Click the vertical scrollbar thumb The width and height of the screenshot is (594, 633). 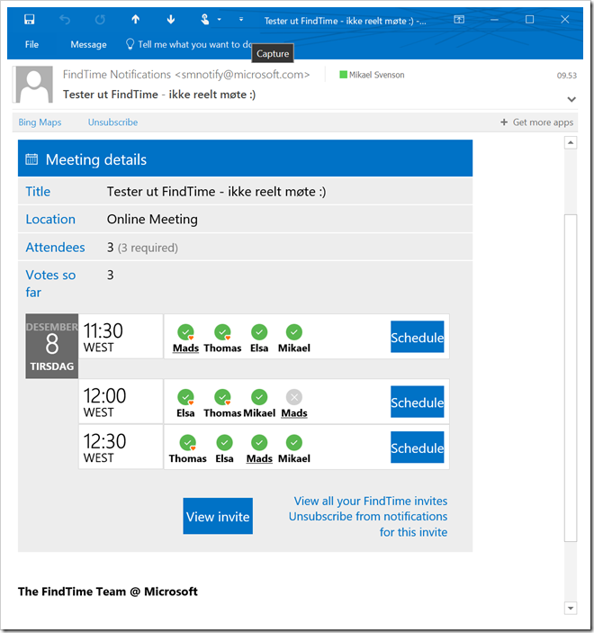[571, 378]
